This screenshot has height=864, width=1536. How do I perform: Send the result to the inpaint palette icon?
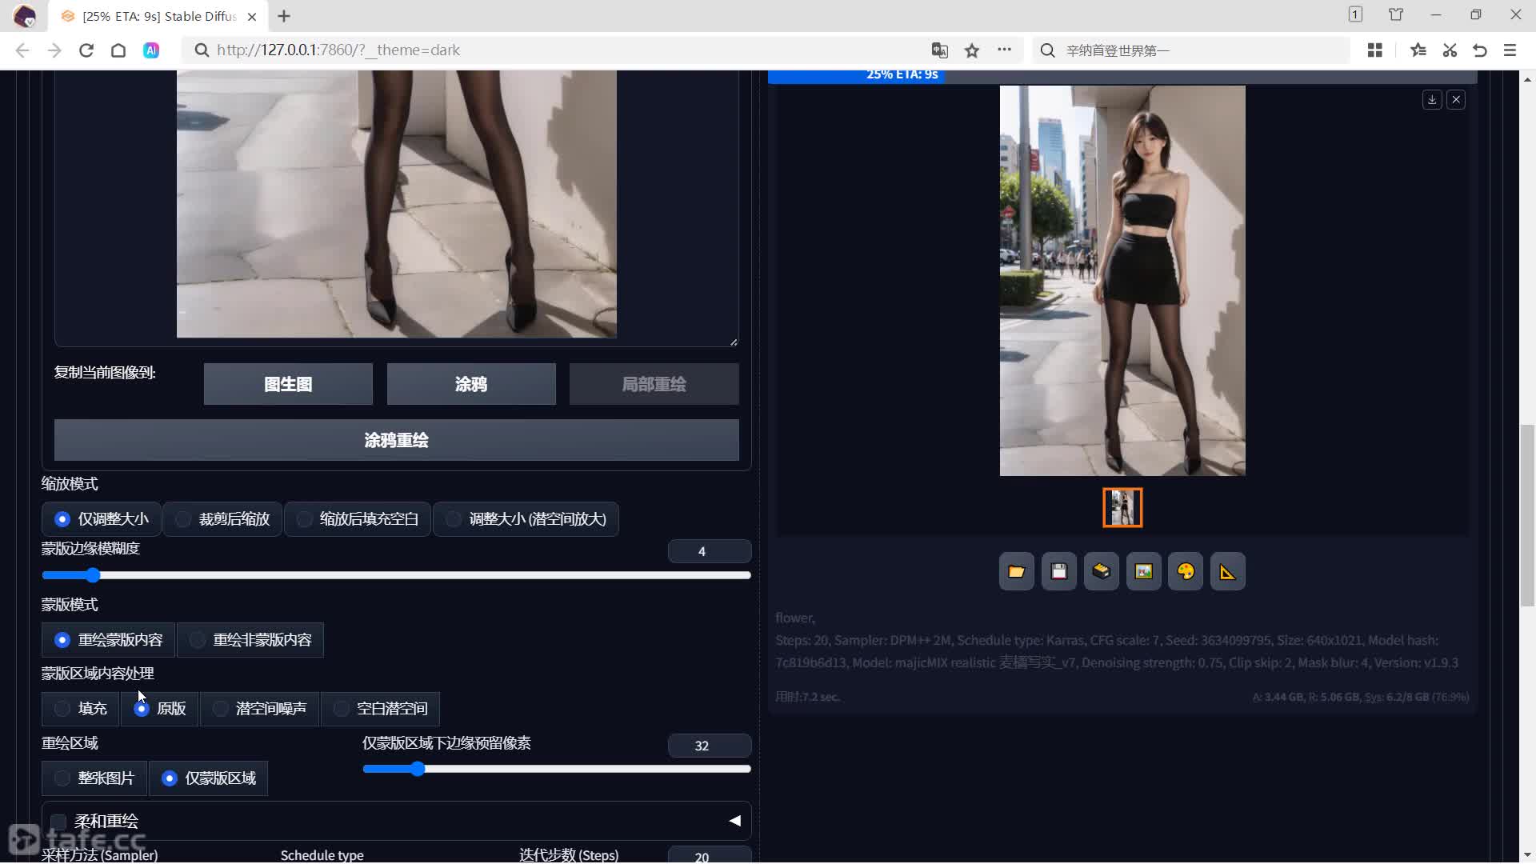tap(1186, 571)
